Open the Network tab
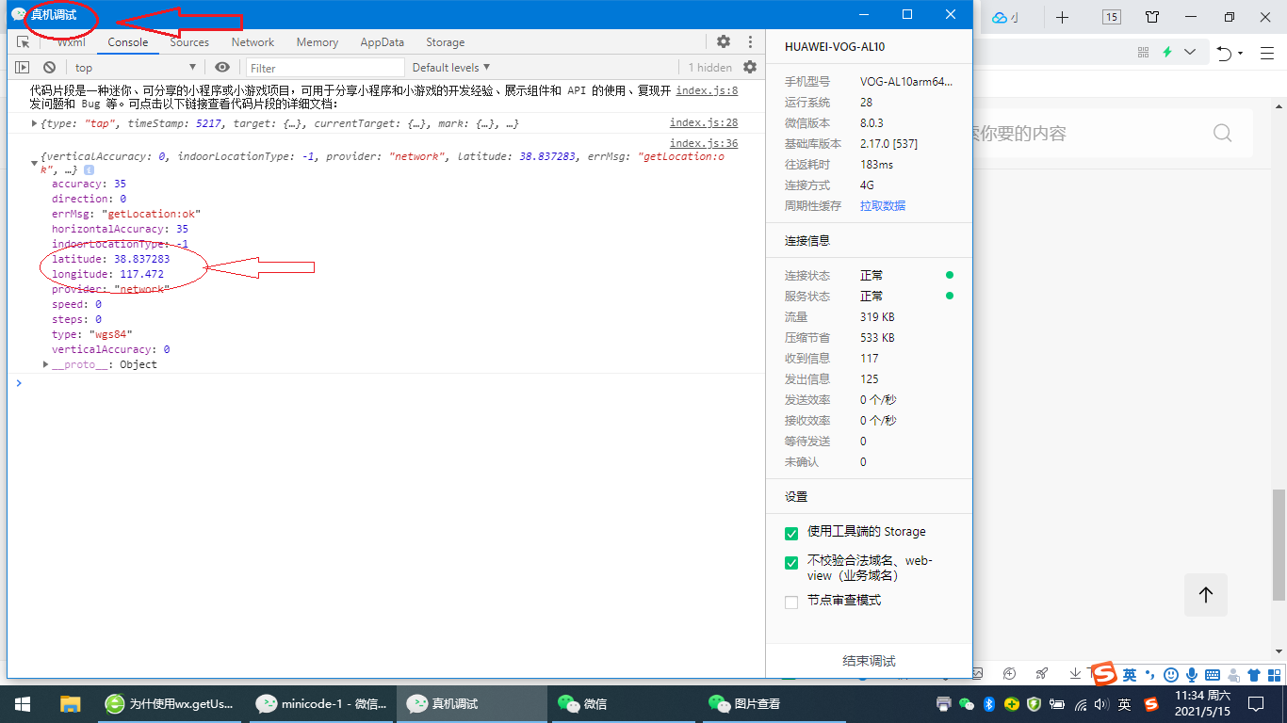 click(253, 42)
